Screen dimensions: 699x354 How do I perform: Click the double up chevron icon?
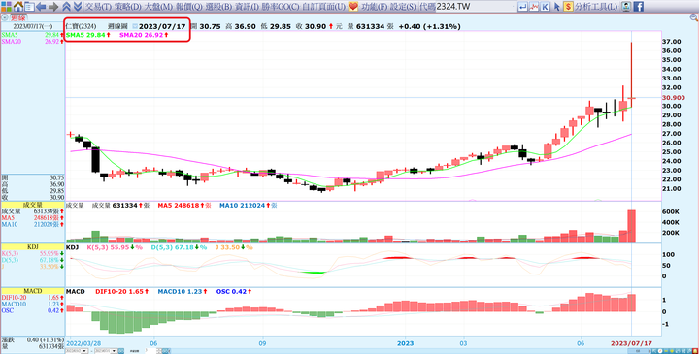[x=66, y=6]
